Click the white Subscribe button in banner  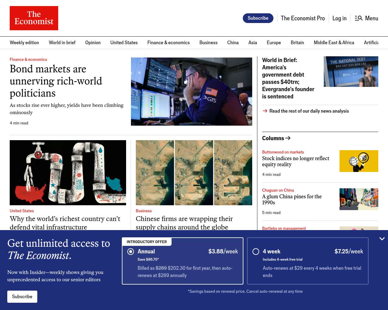[x=22, y=297]
